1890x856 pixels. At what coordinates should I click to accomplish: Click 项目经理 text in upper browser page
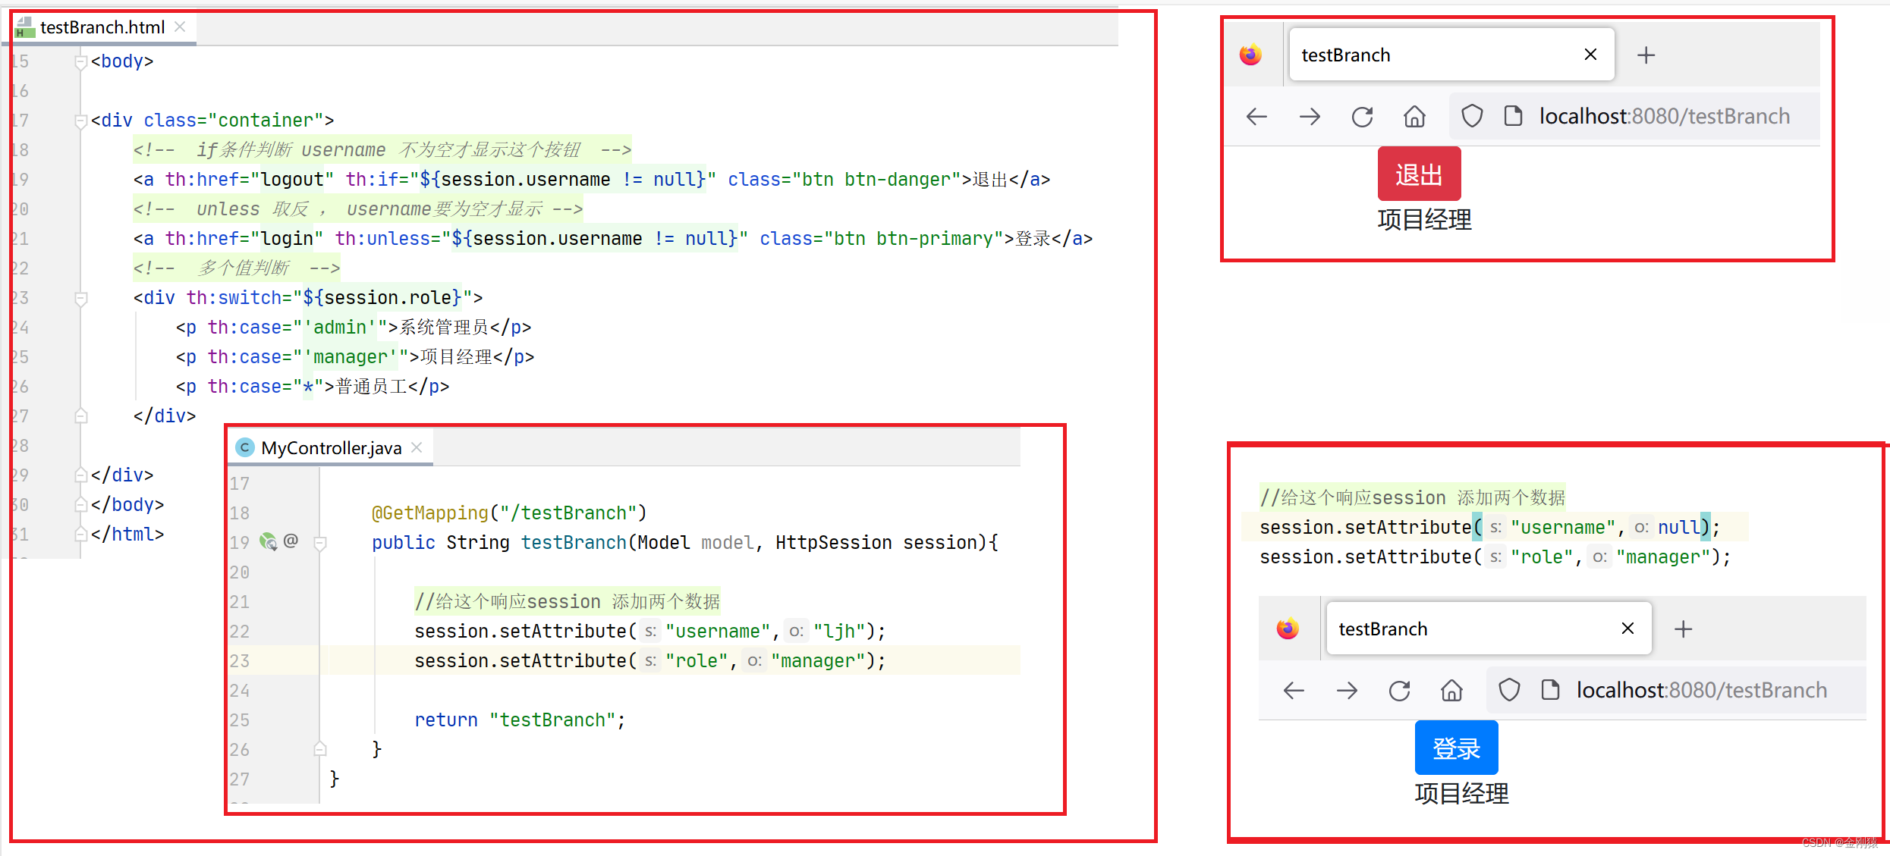pyautogui.click(x=1424, y=220)
